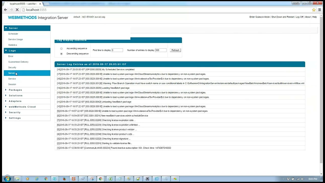Click log entry 18 My Scheduled Service completed

180,69
